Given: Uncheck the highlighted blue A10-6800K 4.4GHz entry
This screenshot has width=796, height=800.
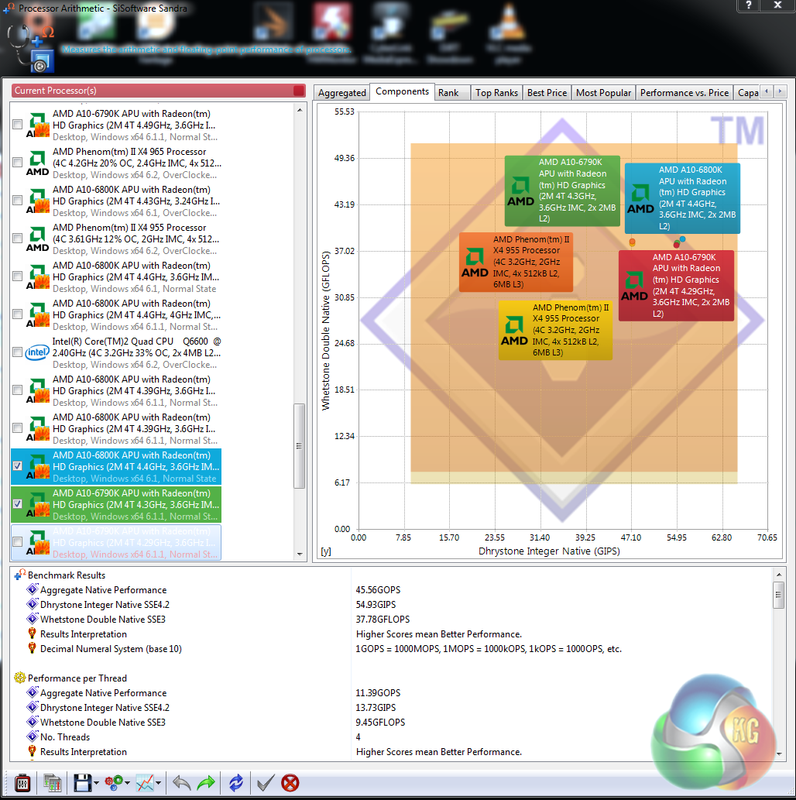Looking at the screenshot, I should pyautogui.click(x=17, y=465).
